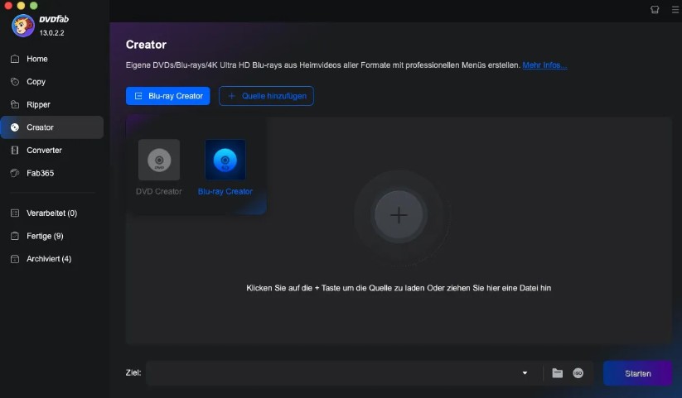Choose the DVD Creator disc icon

(x=159, y=160)
